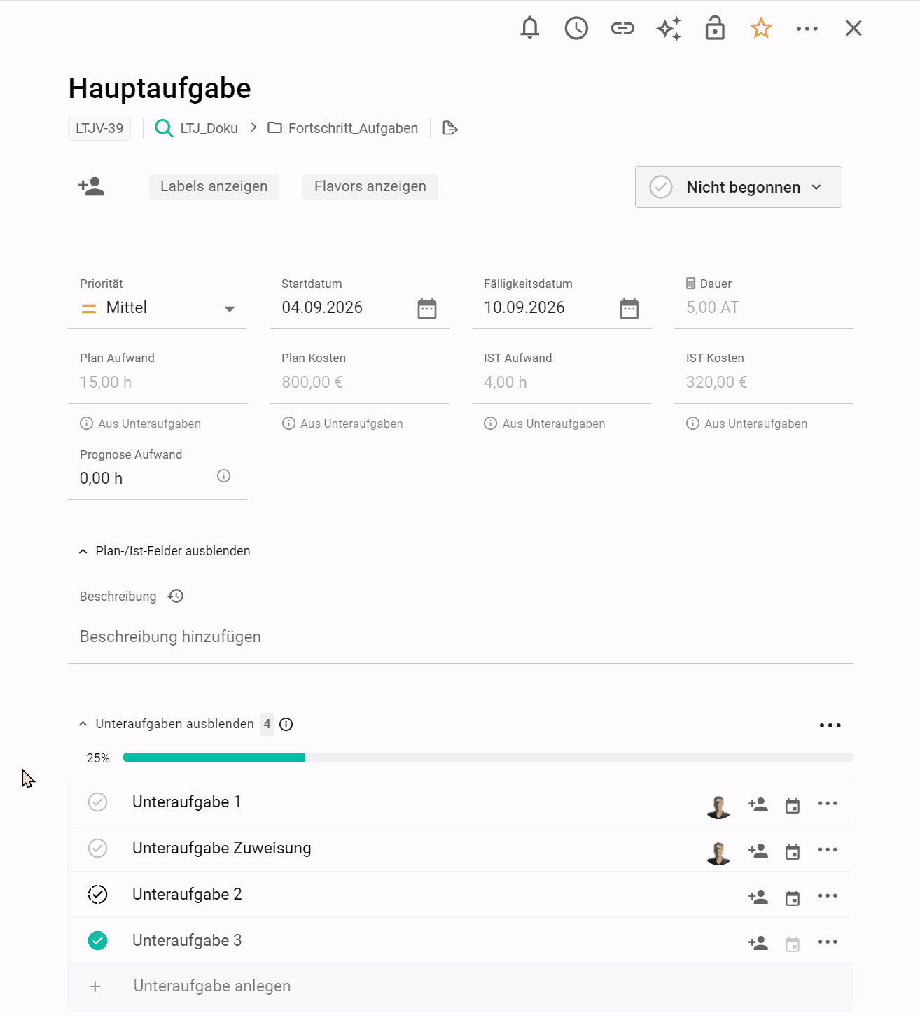View the Beschreibung version history
The image size is (920, 1018).
coord(176,596)
